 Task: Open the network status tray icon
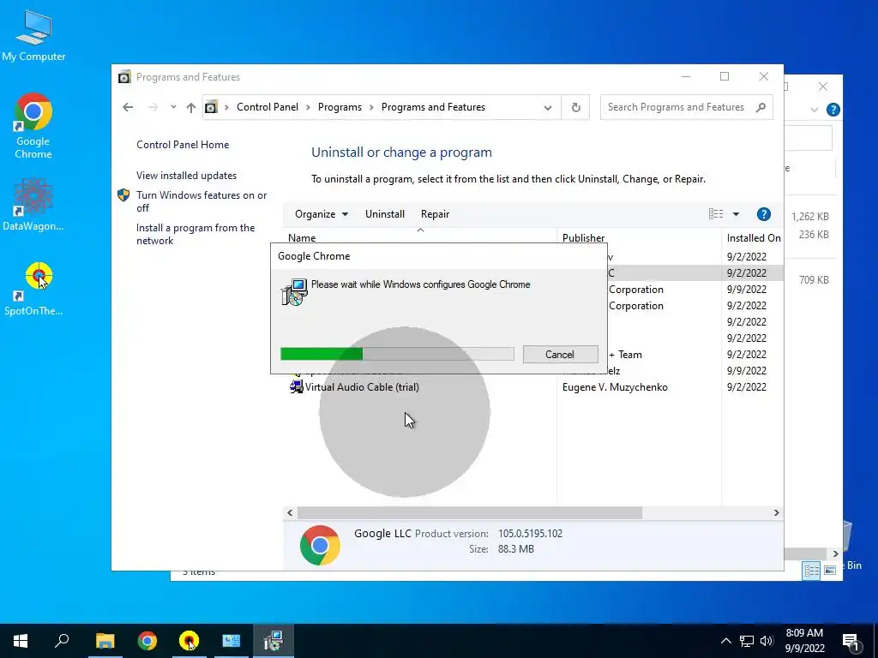point(747,641)
